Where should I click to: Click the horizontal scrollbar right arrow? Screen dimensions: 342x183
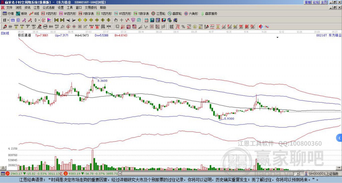click(x=298, y=174)
